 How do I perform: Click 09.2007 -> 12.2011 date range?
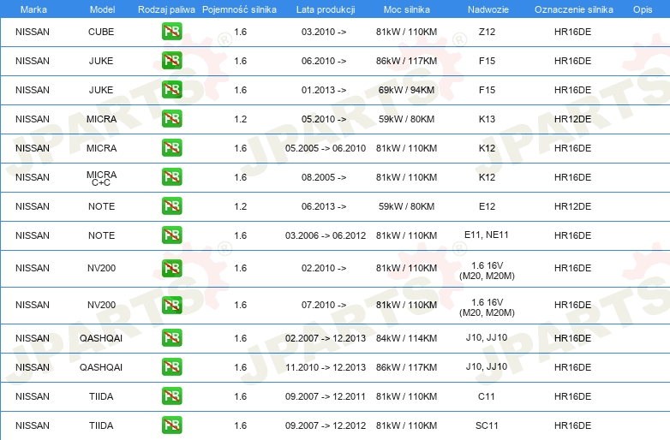pyautogui.click(x=326, y=396)
